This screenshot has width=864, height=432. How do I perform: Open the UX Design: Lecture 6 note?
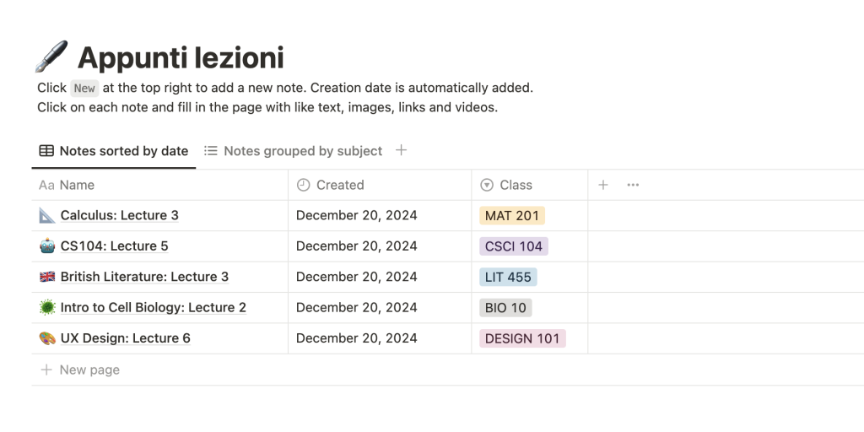tap(126, 338)
